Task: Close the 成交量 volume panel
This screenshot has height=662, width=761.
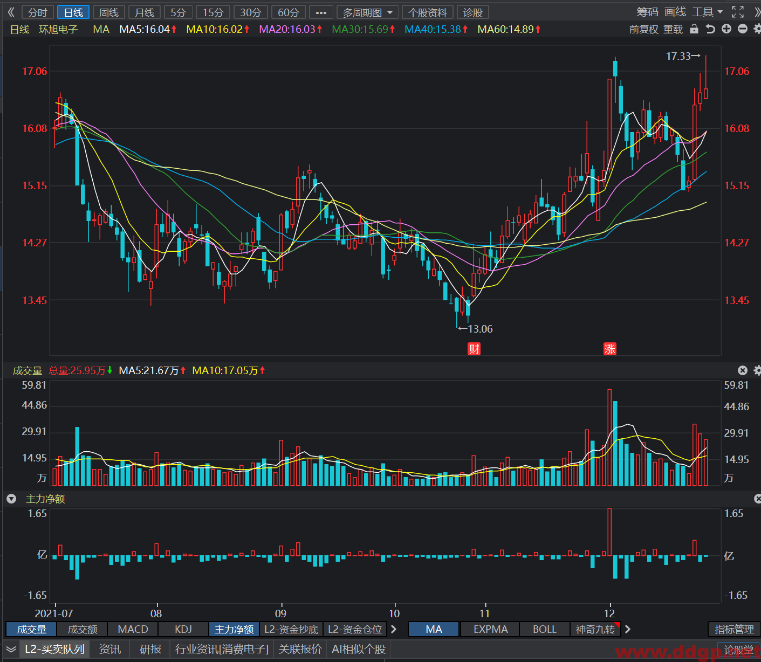Action: (743, 370)
